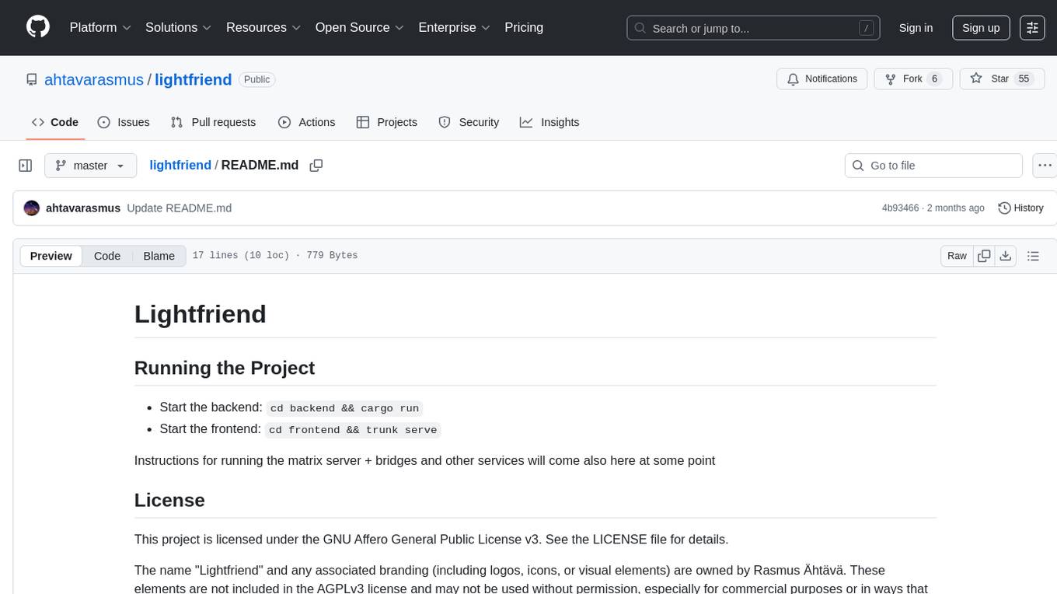1057x594 pixels.
Task: Copy the README.md file path
Action: (x=316, y=166)
